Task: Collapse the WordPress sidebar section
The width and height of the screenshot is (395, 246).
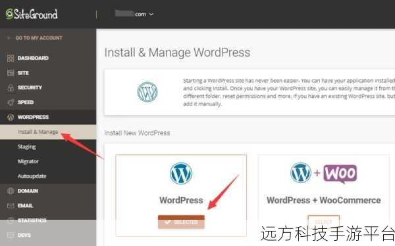Action: click(x=48, y=117)
